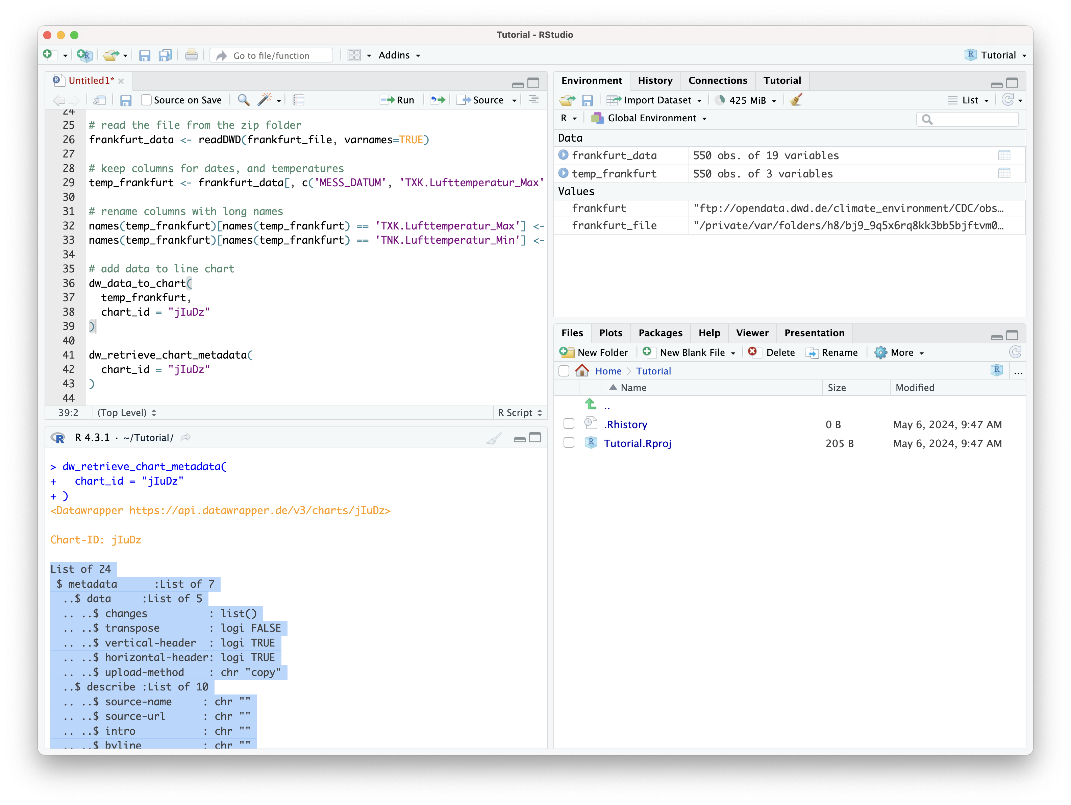Open the Help tab

point(709,333)
